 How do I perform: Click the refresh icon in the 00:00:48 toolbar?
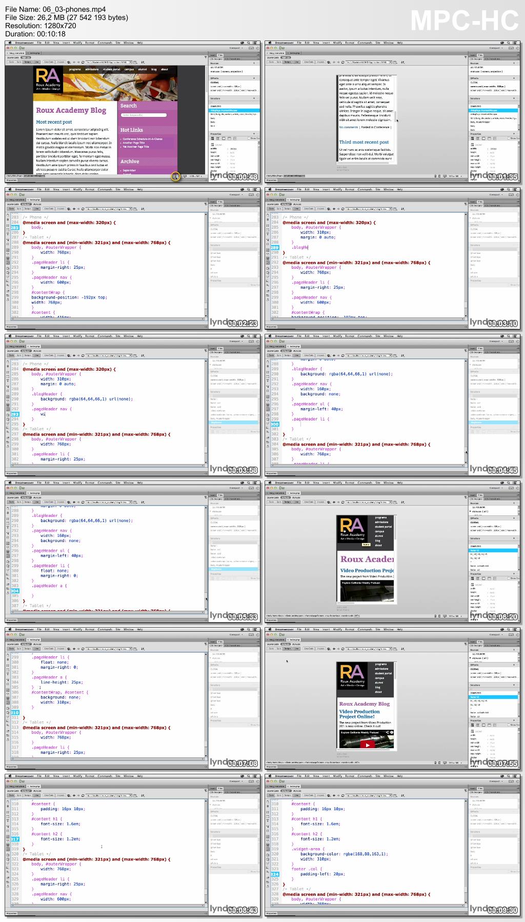(82, 62)
